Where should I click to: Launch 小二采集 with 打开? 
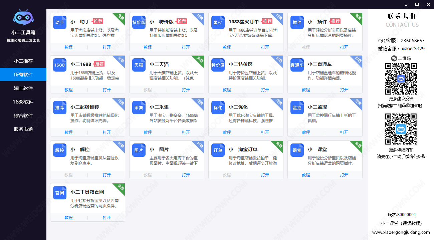[186, 132]
